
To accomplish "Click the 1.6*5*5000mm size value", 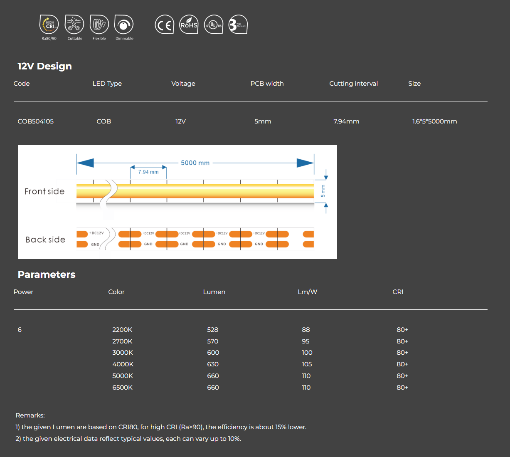I will click(434, 121).
